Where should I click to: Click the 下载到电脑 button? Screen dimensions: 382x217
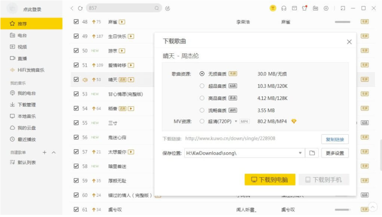coord(270,180)
